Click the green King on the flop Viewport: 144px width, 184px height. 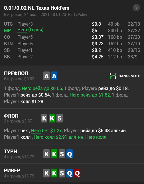pyautogui.click(x=52, y=118)
